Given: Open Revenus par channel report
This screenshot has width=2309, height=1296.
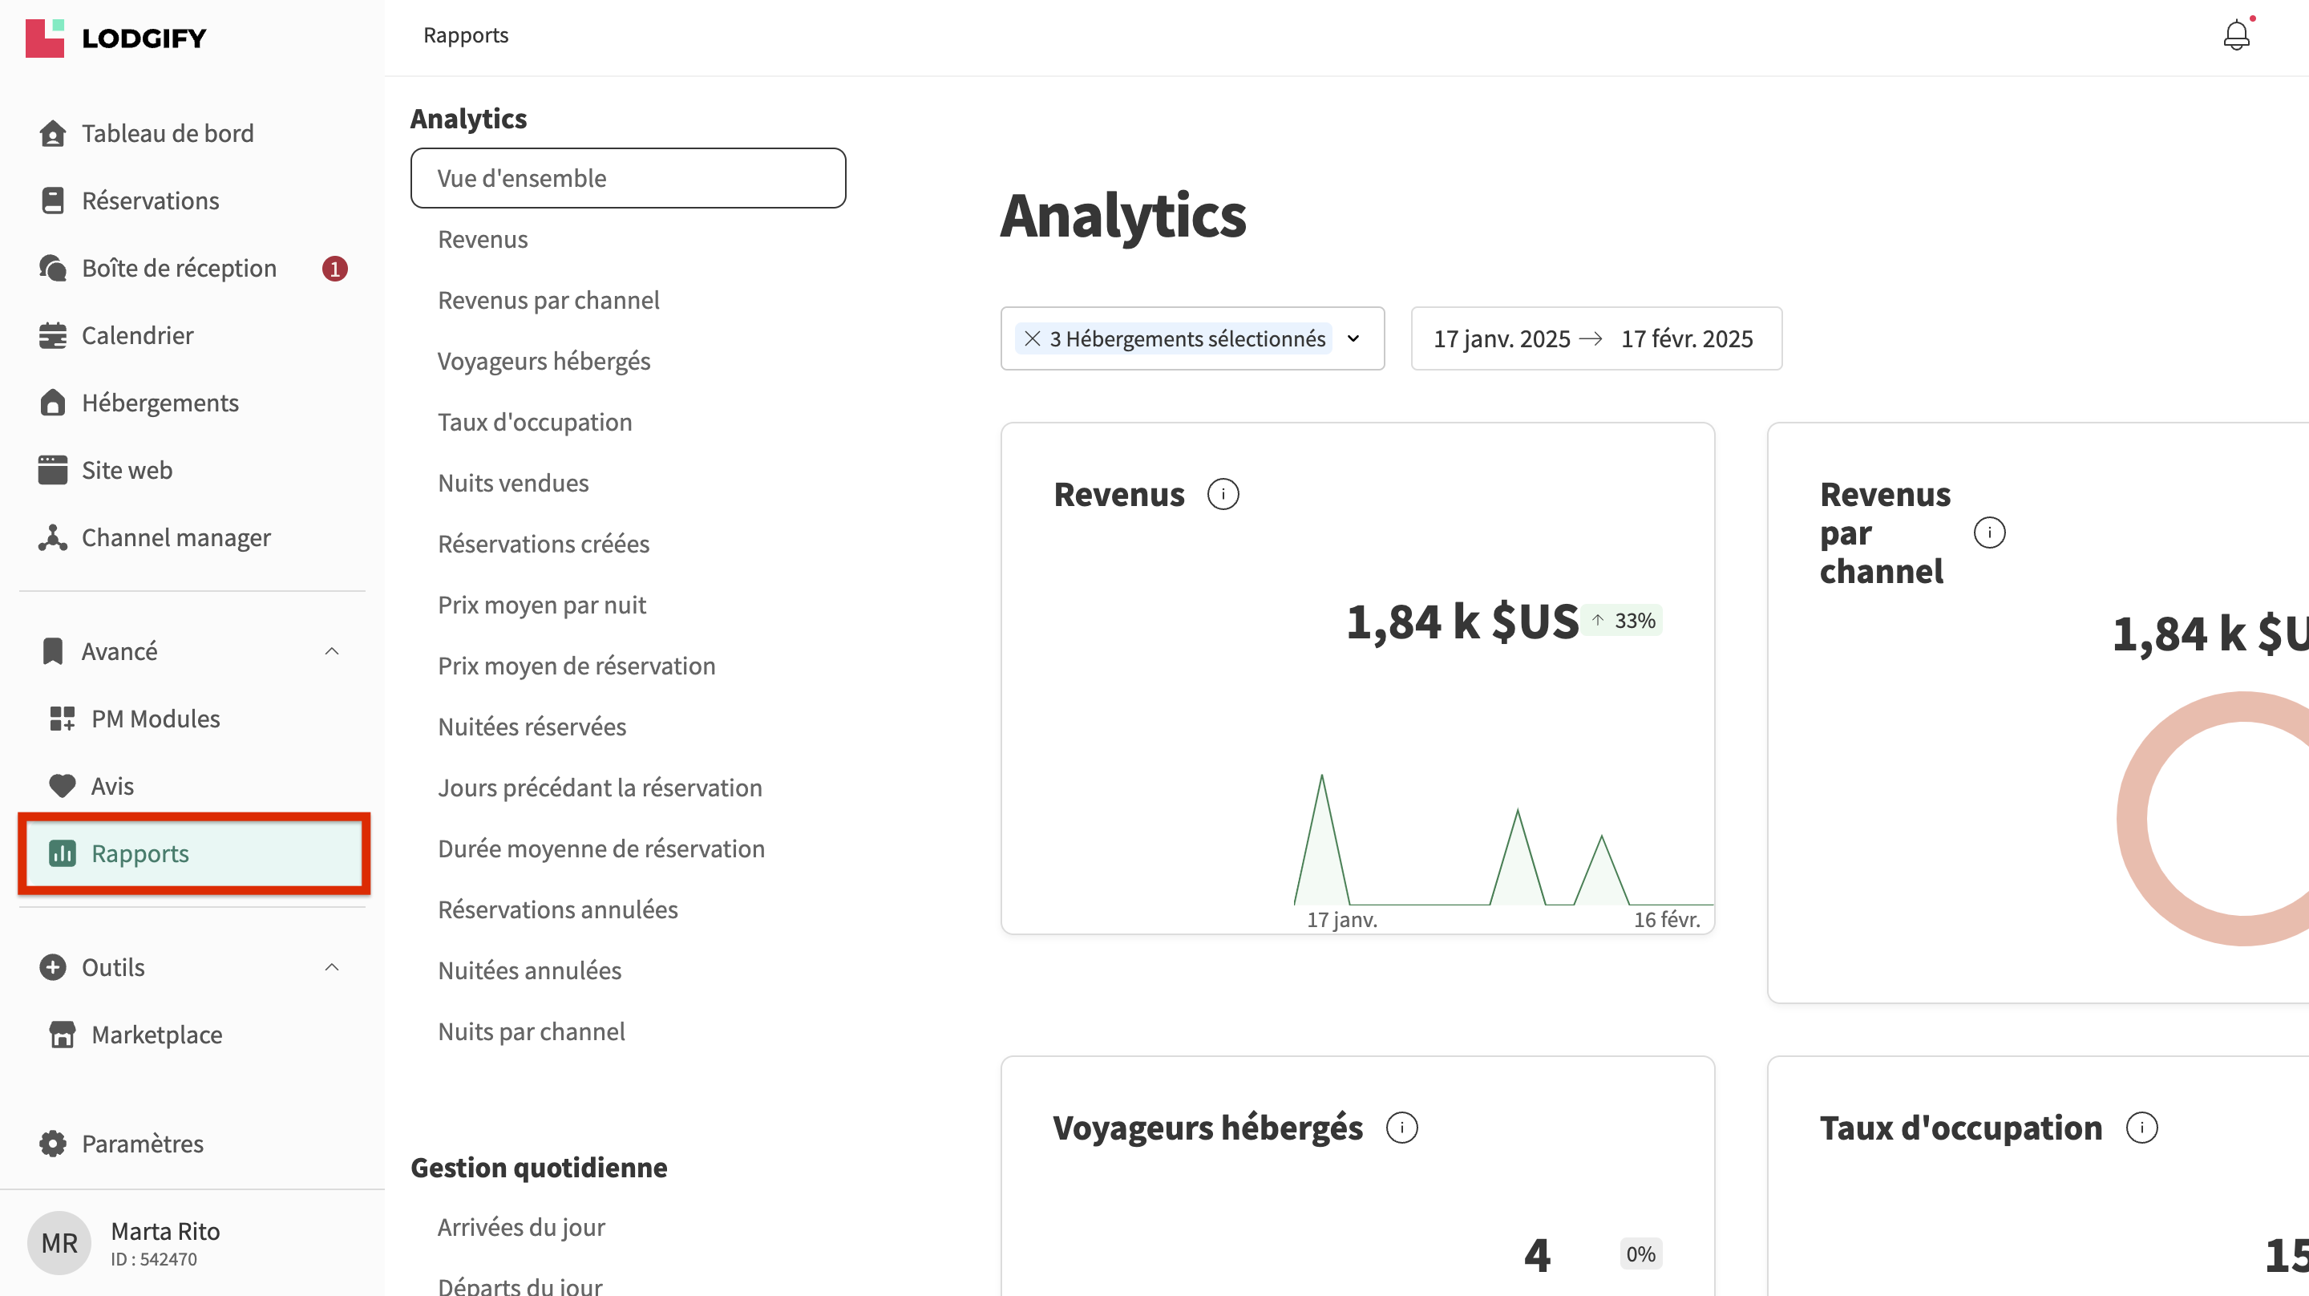Looking at the screenshot, I should (x=548, y=300).
